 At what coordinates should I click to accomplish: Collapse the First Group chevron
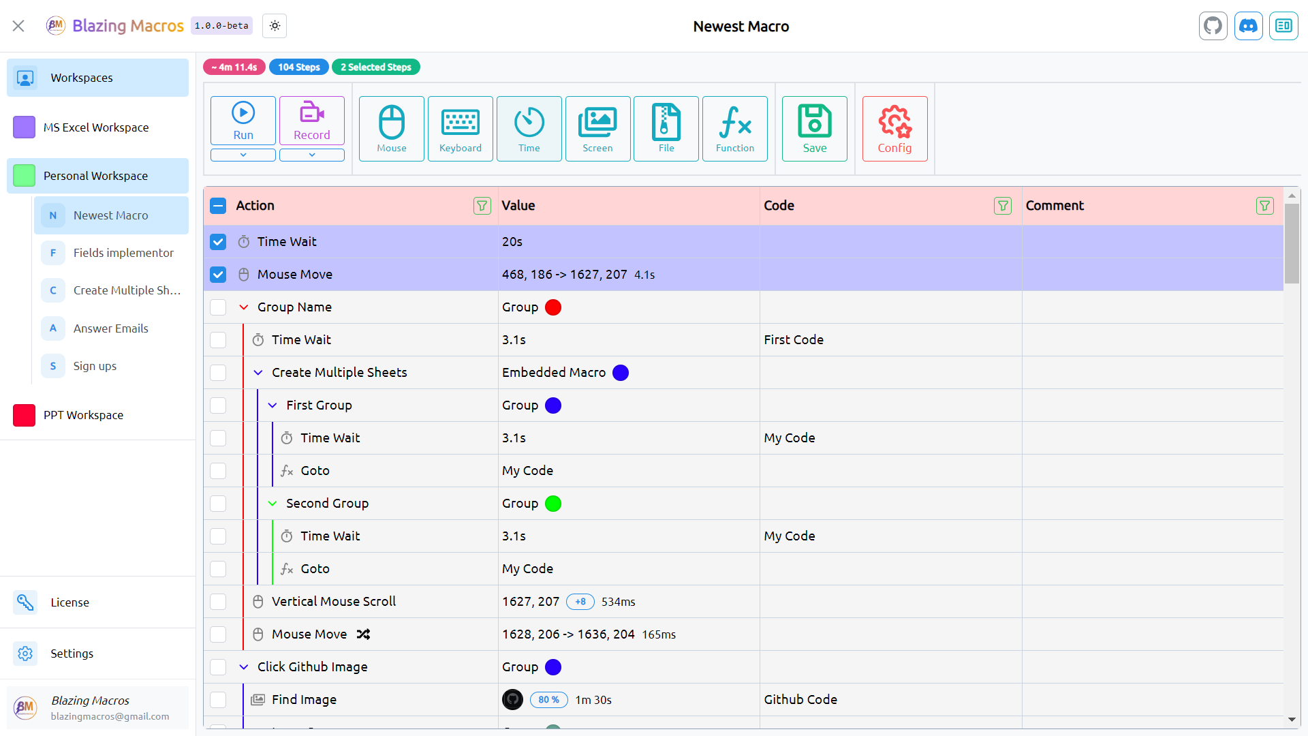point(272,405)
